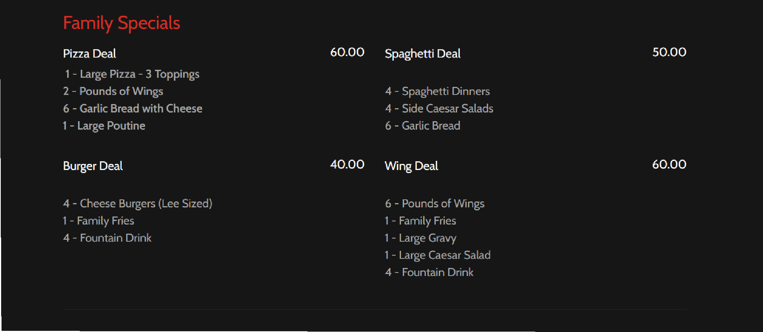
Task: Click the Burger Deal 40.00 price
Action: pos(347,165)
